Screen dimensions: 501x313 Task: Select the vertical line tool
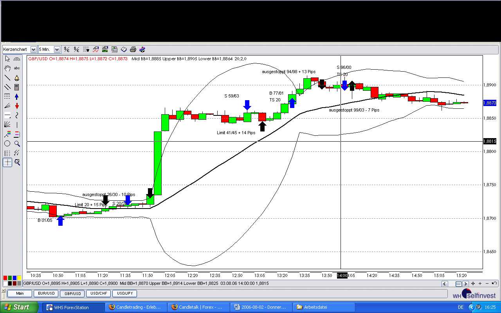click(17, 125)
